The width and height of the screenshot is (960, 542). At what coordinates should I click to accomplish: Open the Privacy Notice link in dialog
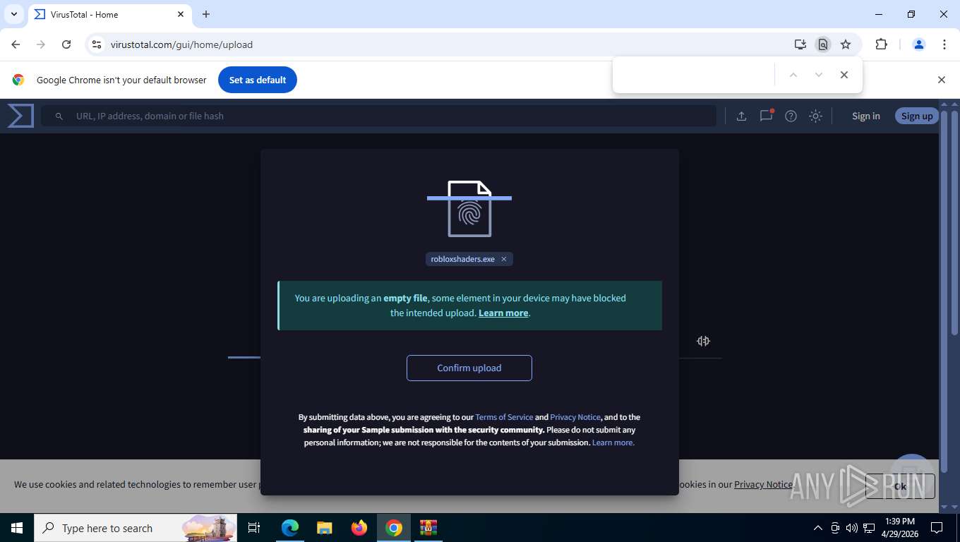coord(575,417)
